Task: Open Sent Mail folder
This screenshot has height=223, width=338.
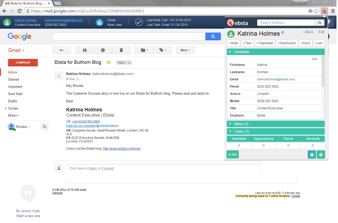Action: tap(15, 94)
